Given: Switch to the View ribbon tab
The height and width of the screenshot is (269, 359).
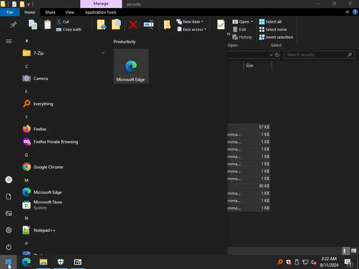Looking at the screenshot, I should pyautogui.click(x=70, y=12).
